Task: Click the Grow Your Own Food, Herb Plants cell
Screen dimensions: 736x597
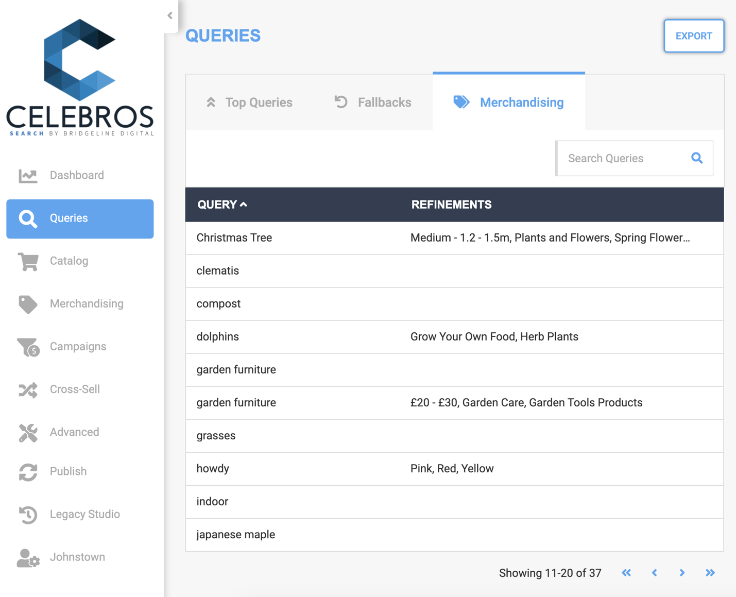Action: (x=494, y=337)
